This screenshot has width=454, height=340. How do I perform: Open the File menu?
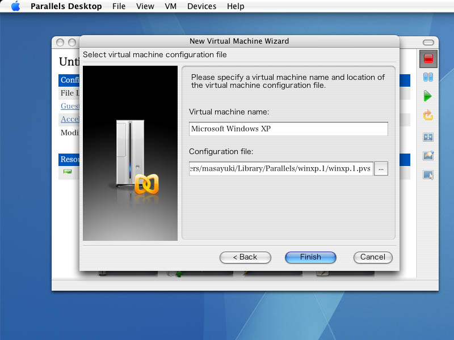119,6
